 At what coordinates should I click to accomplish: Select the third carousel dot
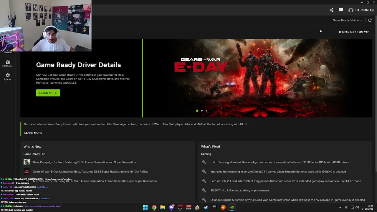(x=206, y=111)
